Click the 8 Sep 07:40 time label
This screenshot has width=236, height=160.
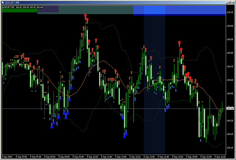point(35,157)
